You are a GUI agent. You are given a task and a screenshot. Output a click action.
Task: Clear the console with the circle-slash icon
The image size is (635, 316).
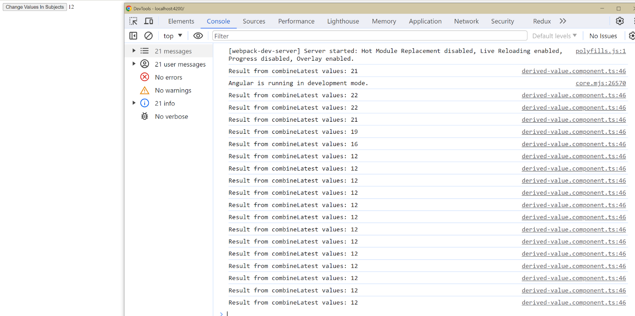click(x=148, y=36)
